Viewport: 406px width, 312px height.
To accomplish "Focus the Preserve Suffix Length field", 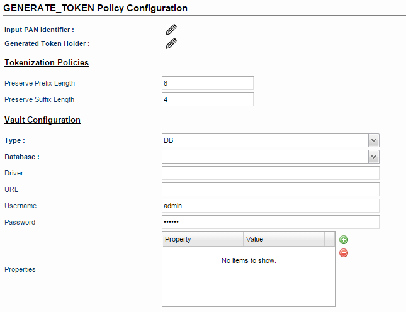I will (x=208, y=99).
